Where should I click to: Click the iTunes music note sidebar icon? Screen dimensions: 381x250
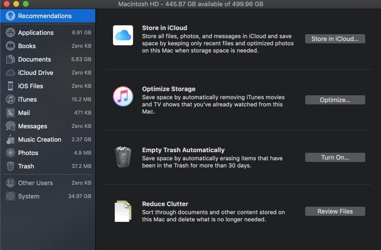(10, 99)
